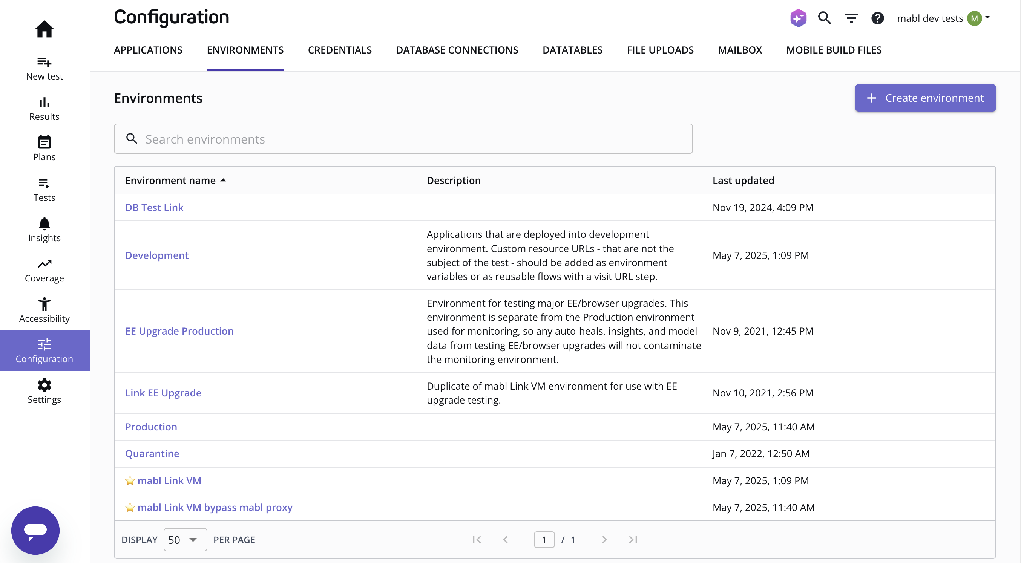Open the DATATABLES tab
The height and width of the screenshot is (563, 1021).
pos(572,50)
